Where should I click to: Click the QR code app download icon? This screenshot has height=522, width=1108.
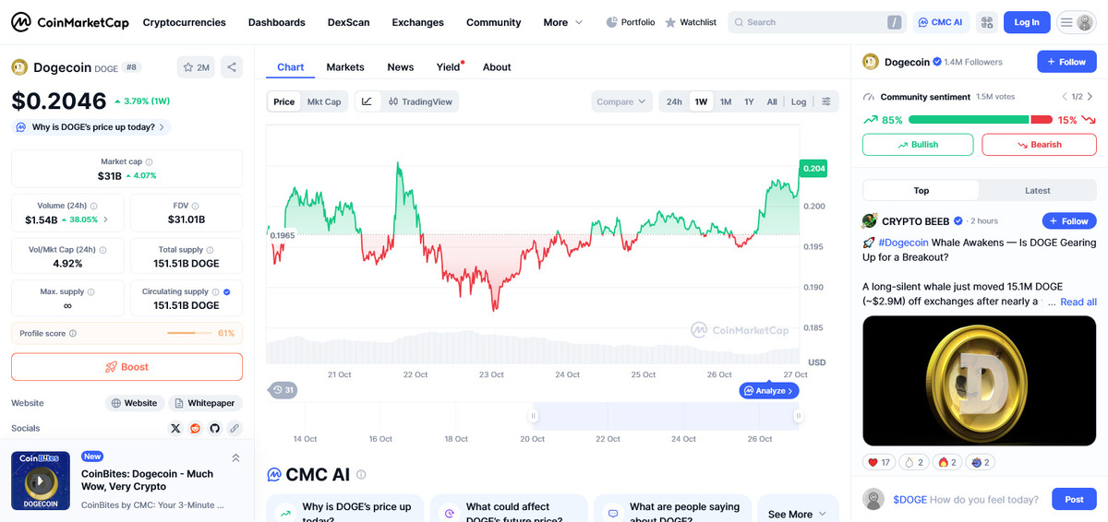pyautogui.click(x=986, y=22)
